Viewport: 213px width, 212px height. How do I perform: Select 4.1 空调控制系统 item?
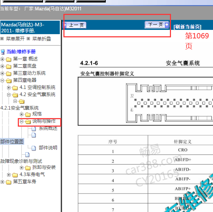click(x=37, y=88)
